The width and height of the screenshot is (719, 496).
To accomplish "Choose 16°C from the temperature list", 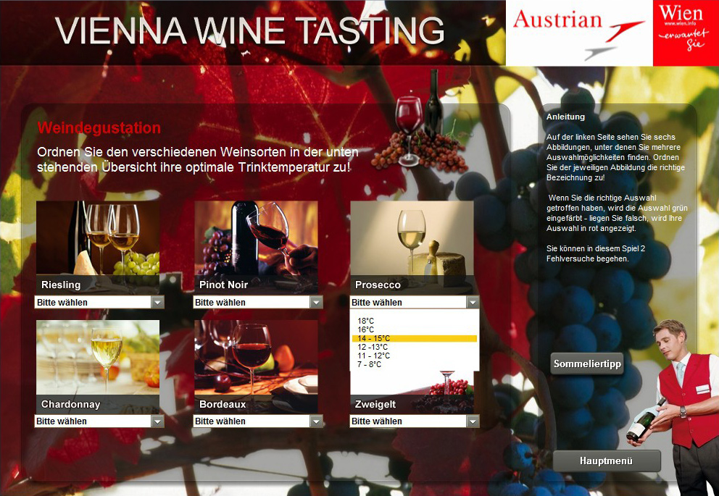I will tap(366, 329).
